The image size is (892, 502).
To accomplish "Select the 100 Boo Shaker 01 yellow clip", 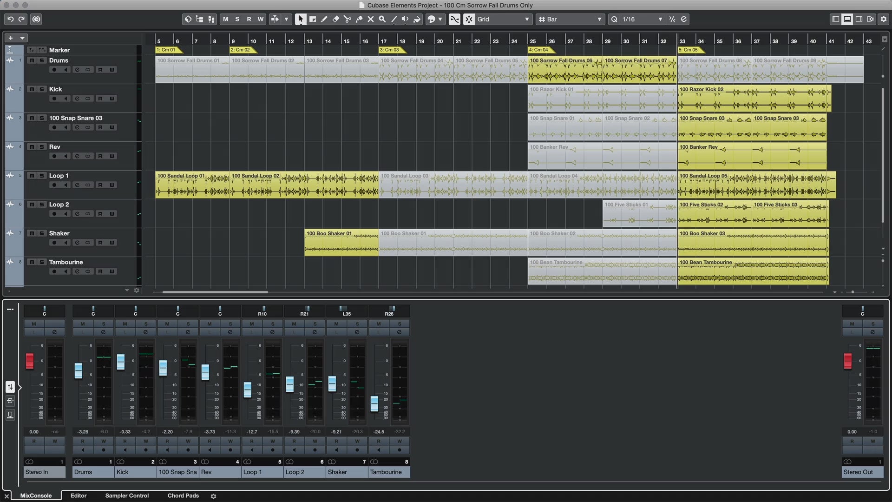I will tap(341, 242).
